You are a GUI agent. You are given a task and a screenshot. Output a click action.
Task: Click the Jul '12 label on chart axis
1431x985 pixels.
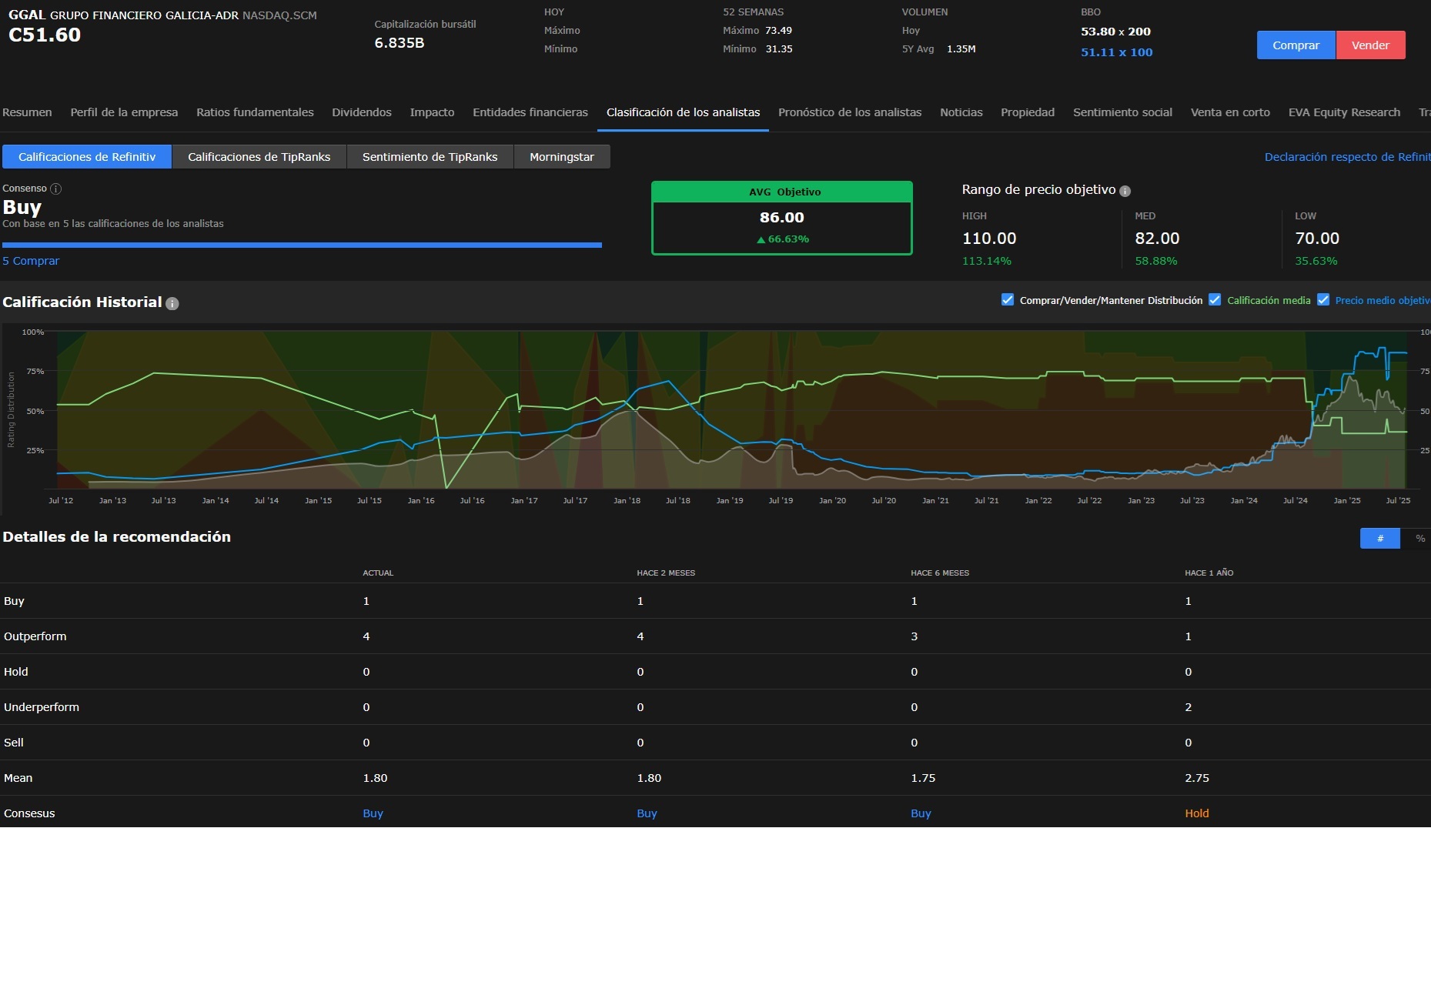point(61,501)
